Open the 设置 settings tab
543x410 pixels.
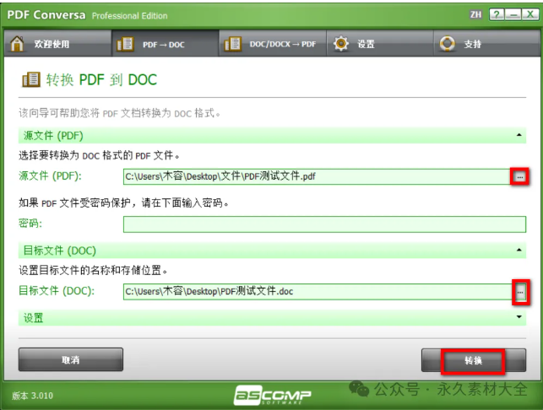(380, 43)
